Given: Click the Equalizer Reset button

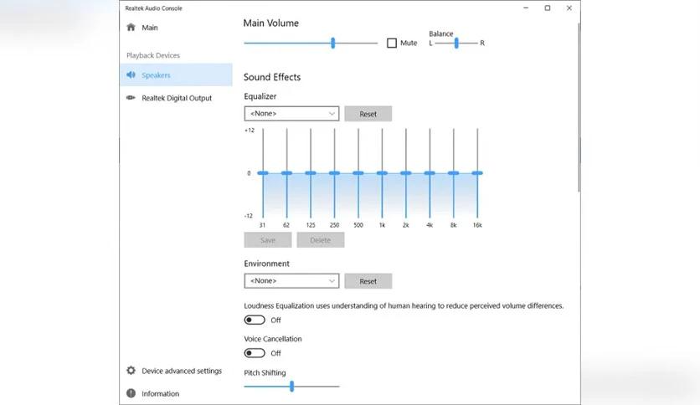Looking at the screenshot, I should coord(368,114).
